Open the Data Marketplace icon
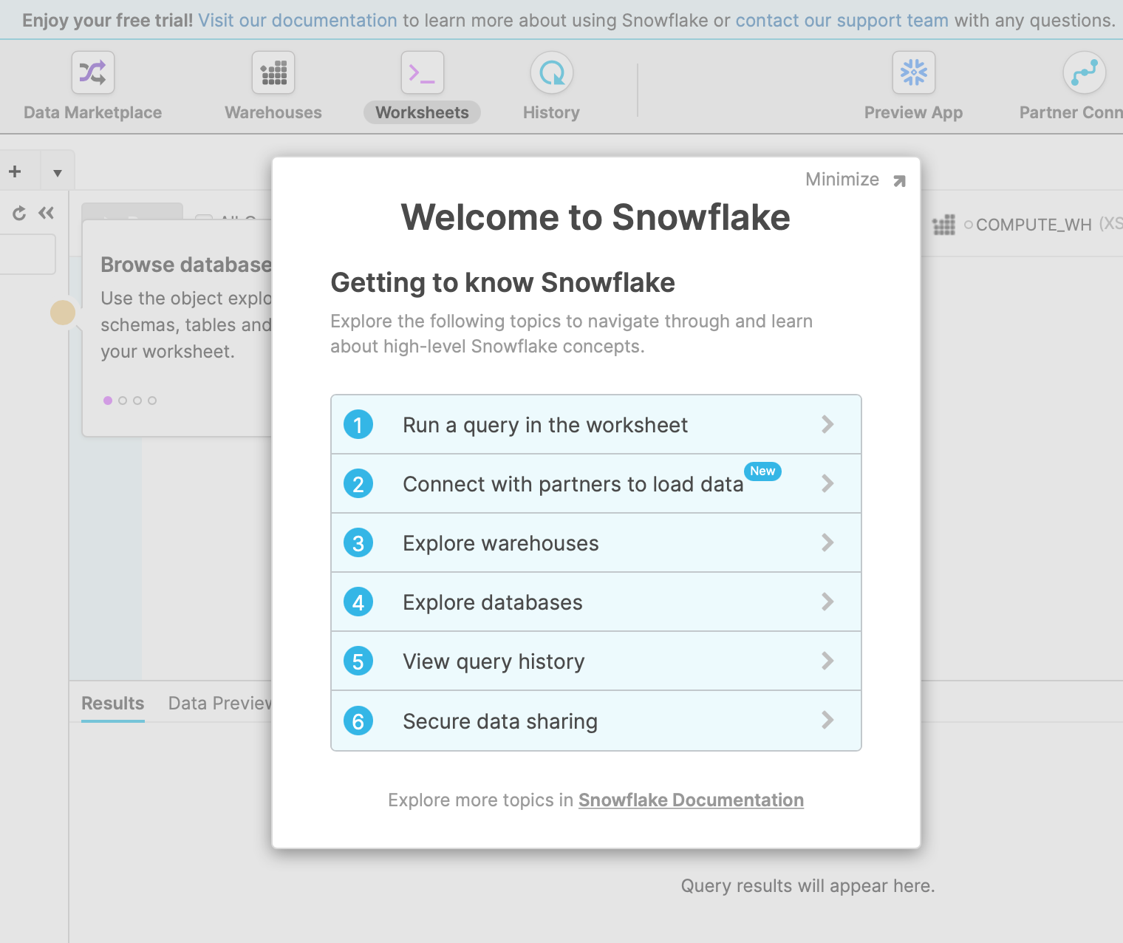The height and width of the screenshot is (943, 1123). coord(93,73)
